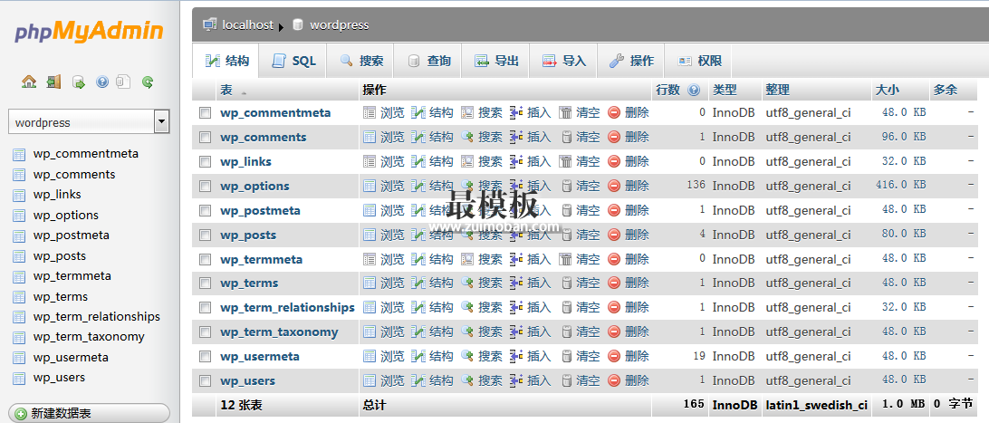Open wp_options table link in main list
Screen dimensions: 989x423
click(x=254, y=186)
